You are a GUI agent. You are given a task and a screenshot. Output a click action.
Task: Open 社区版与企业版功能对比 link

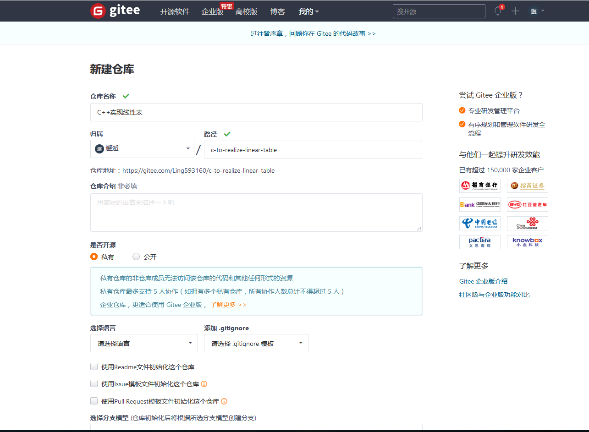tap(495, 295)
